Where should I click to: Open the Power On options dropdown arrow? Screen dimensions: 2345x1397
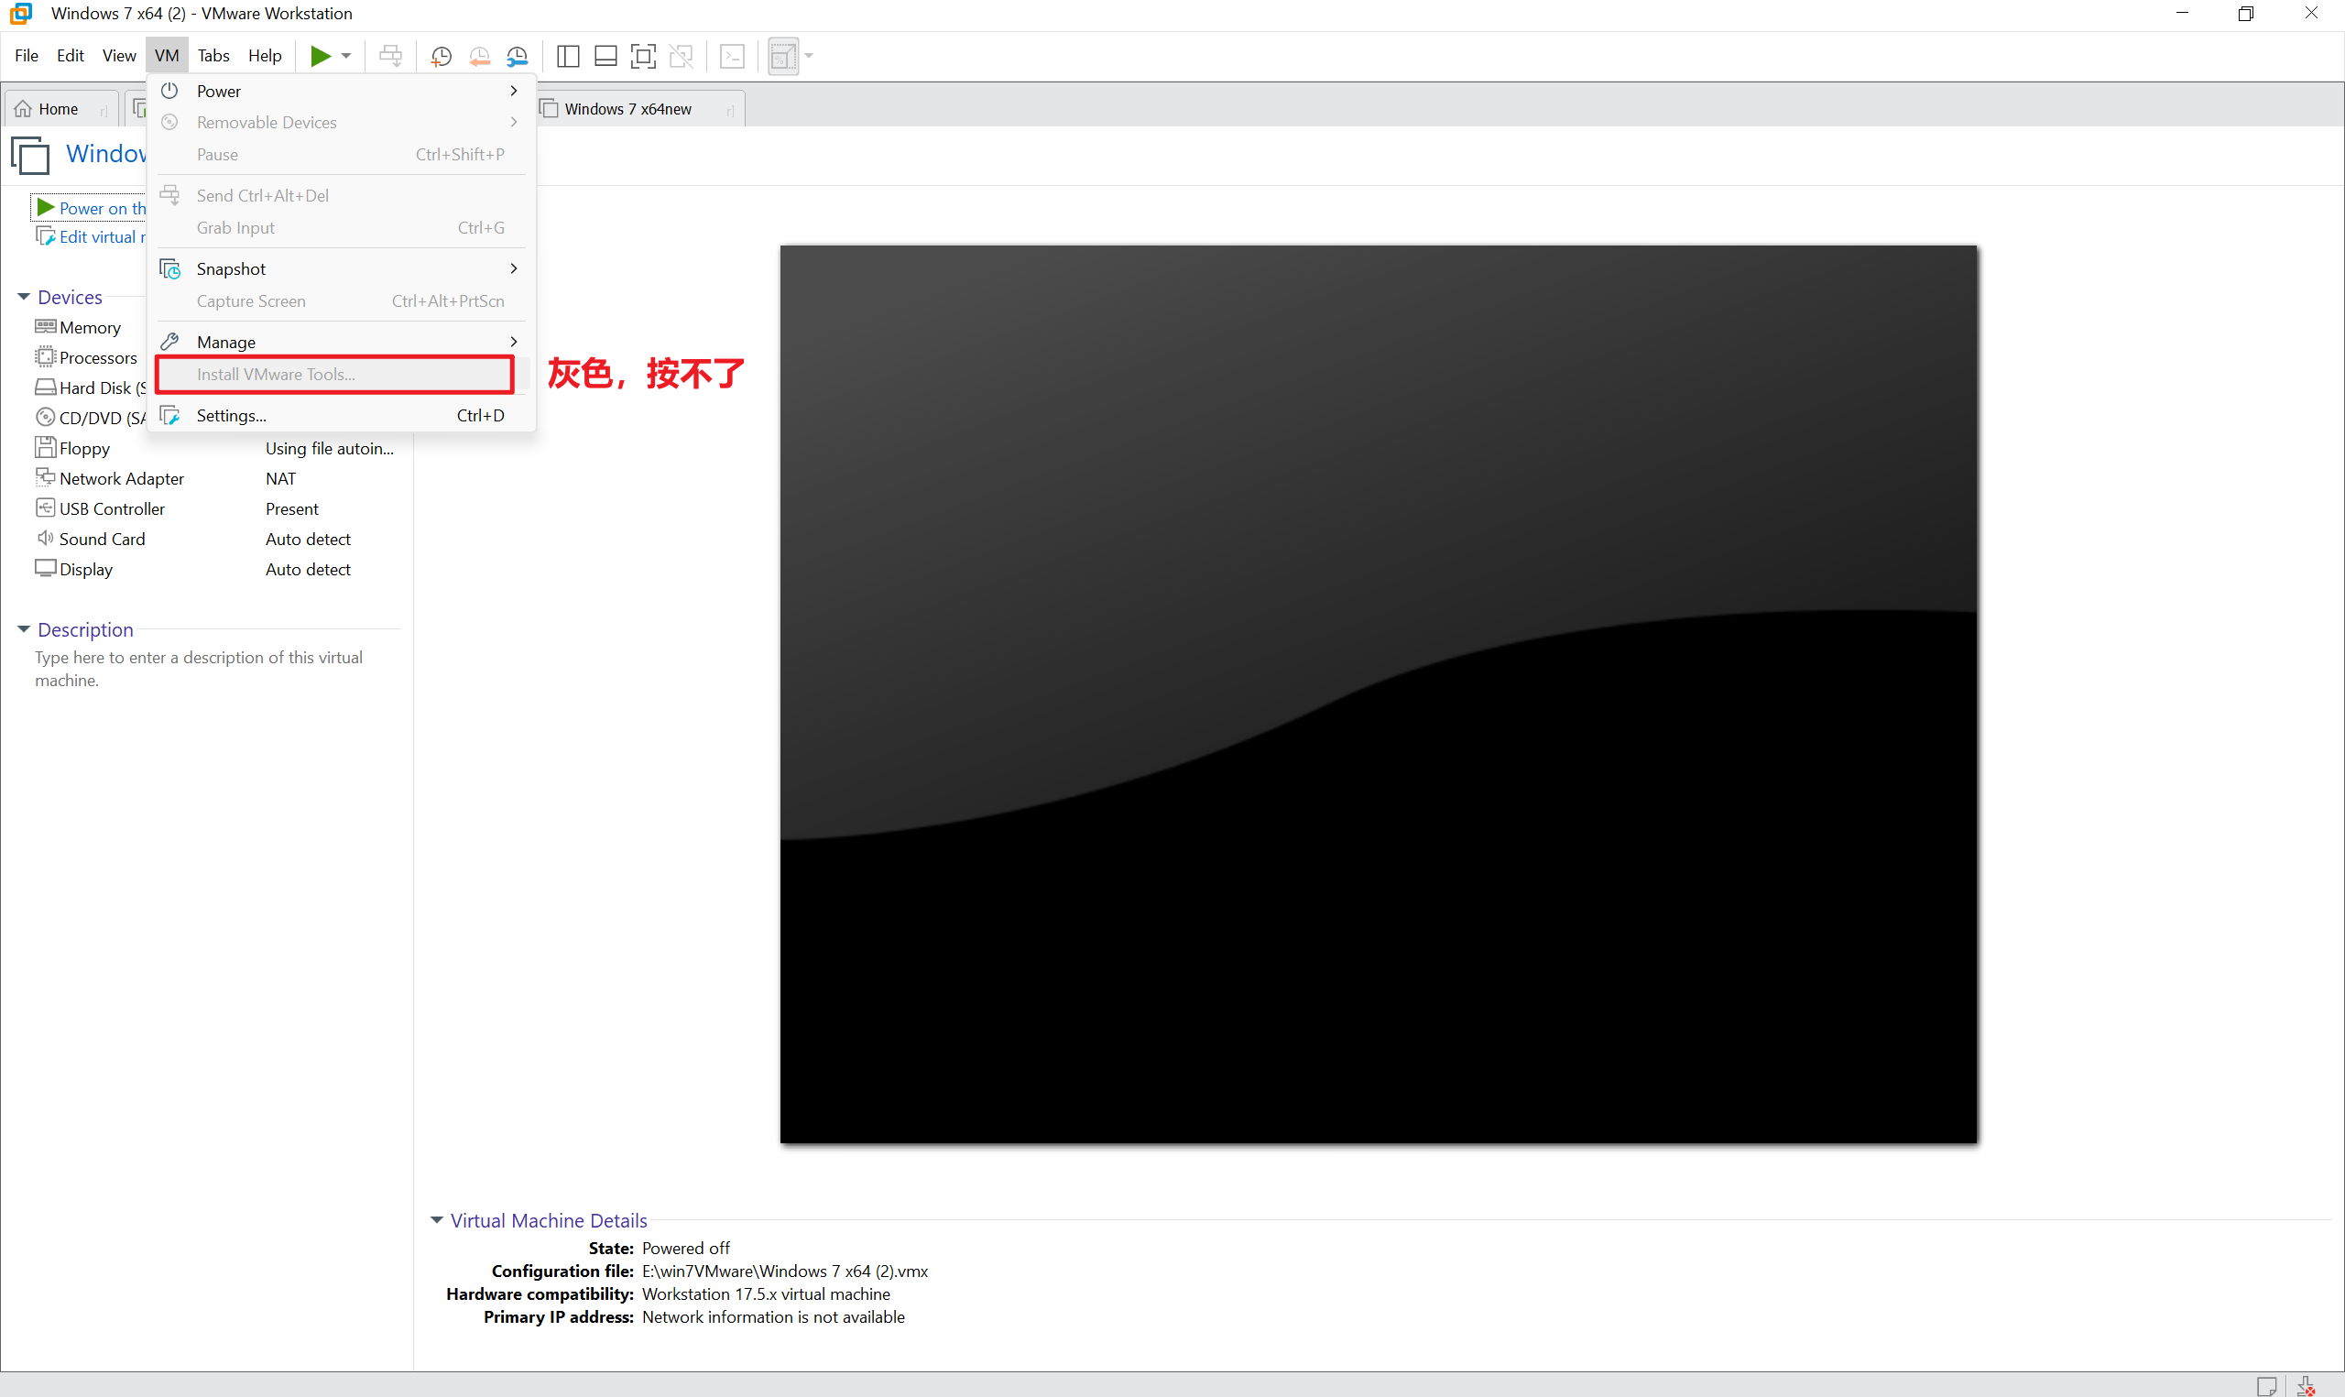click(x=344, y=56)
